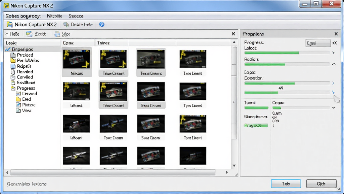Click the Ereilltend folder icon

13,83
